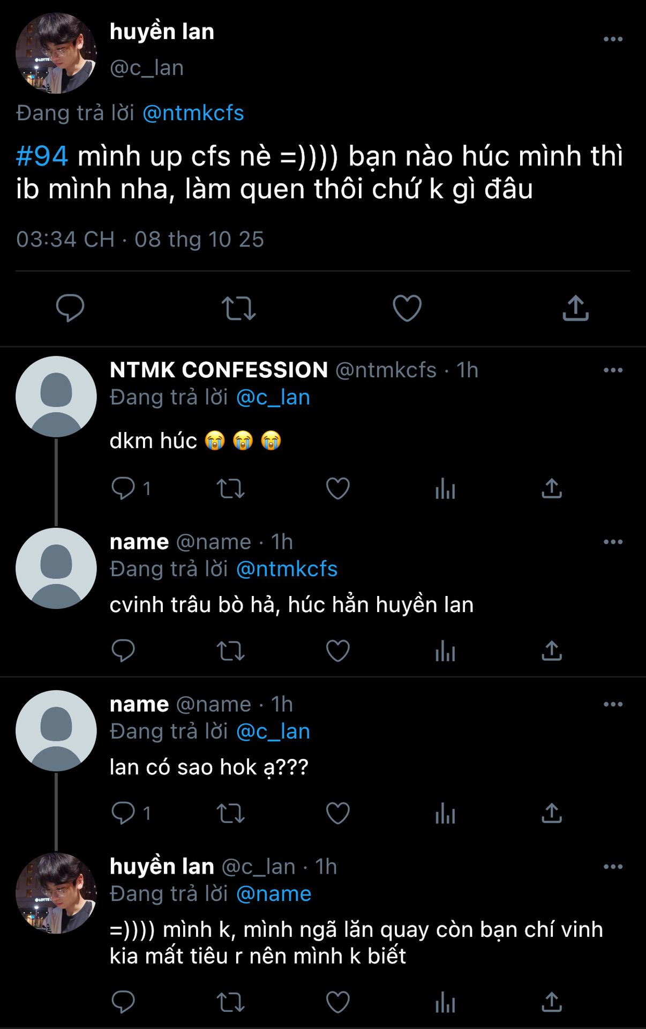Viewport: 646px width, 1029px height.
Task: Open more options on NTMK CONFESSION reply
Action: click(613, 370)
